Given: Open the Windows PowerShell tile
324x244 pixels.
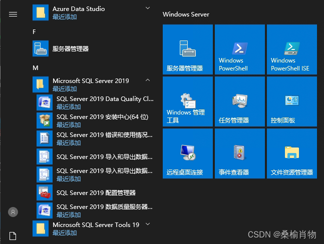Looking at the screenshot, I should click(x=240, y=49).
